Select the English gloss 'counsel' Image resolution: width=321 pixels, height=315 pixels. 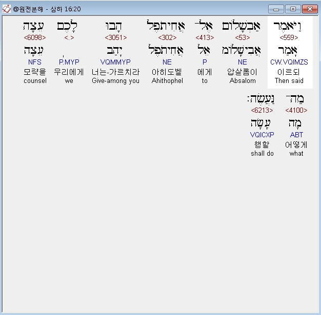(x=35, y=80)
